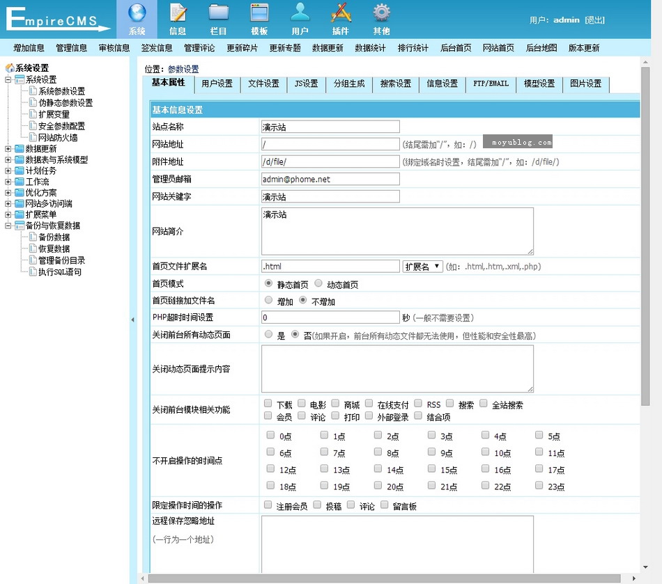The image size is (662, 584).
Task: Switch to the 图片设置 tab
Action: point(585,84)
